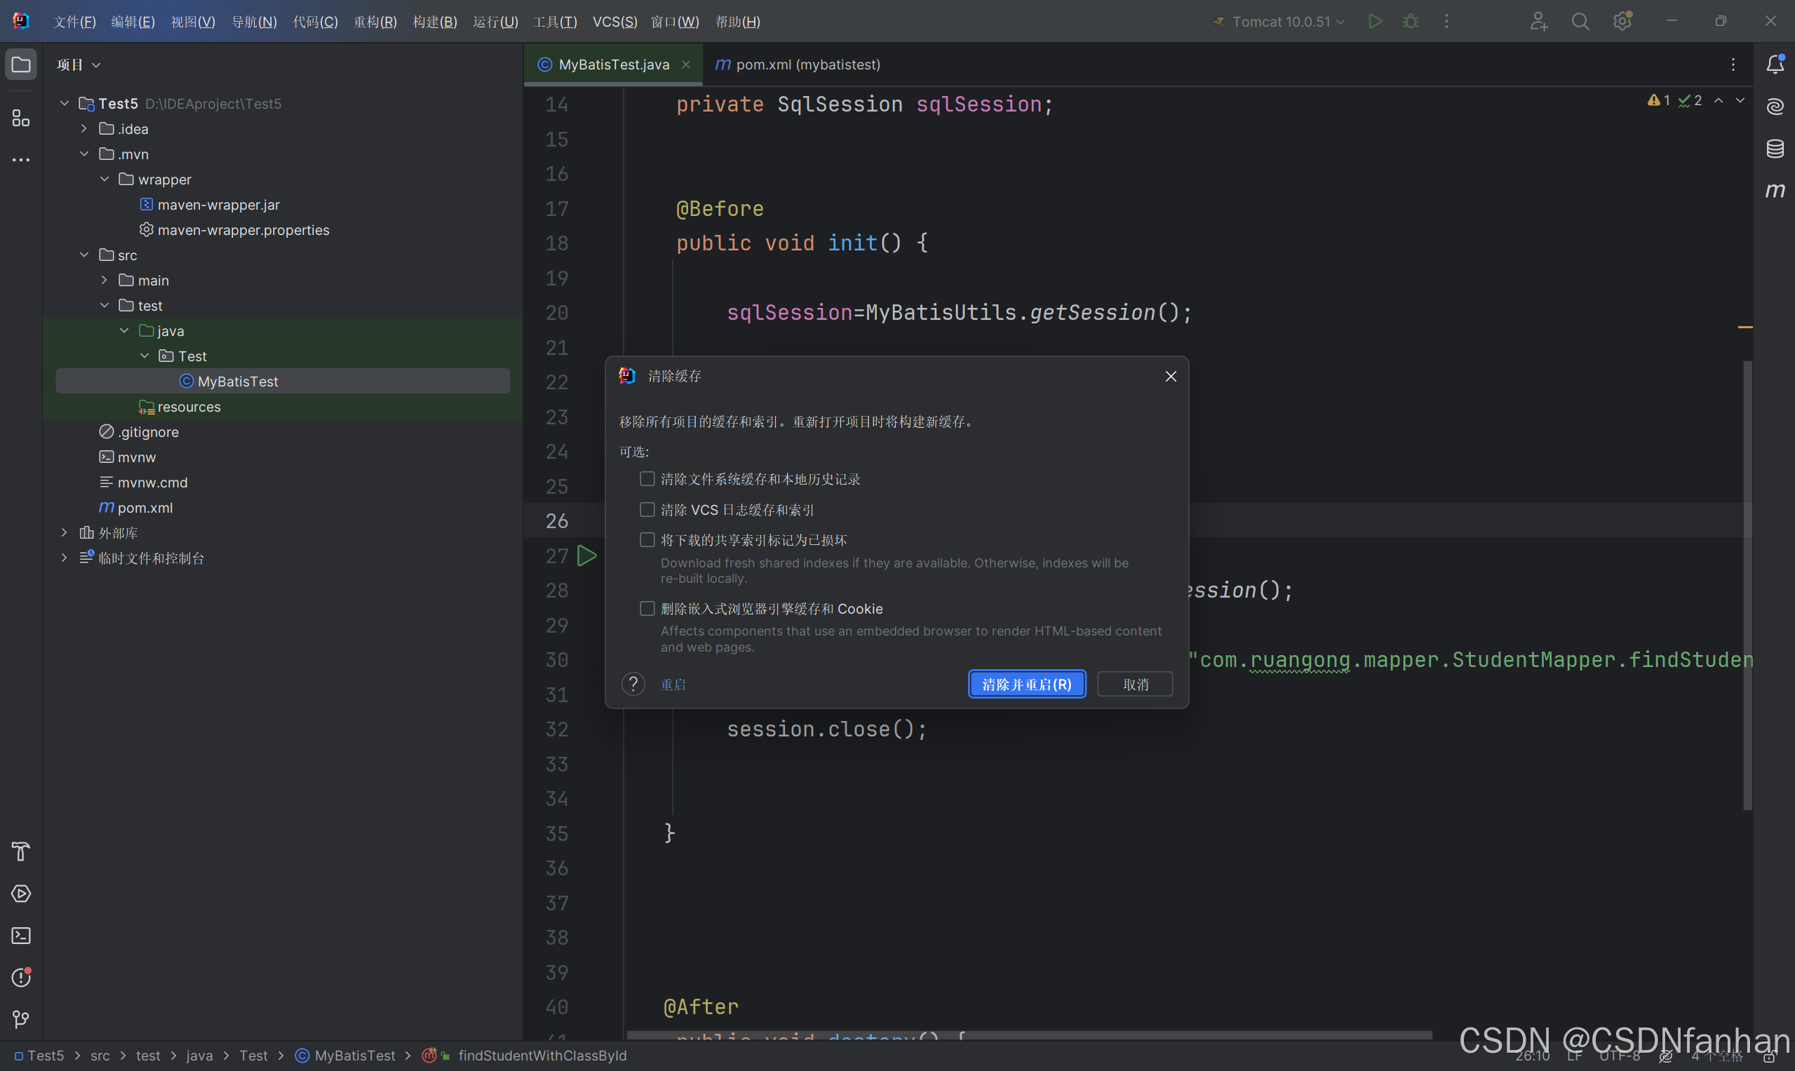
Task: Click the 重启 link in dialog
Action: pyautogui.click(x=673, y=684)
